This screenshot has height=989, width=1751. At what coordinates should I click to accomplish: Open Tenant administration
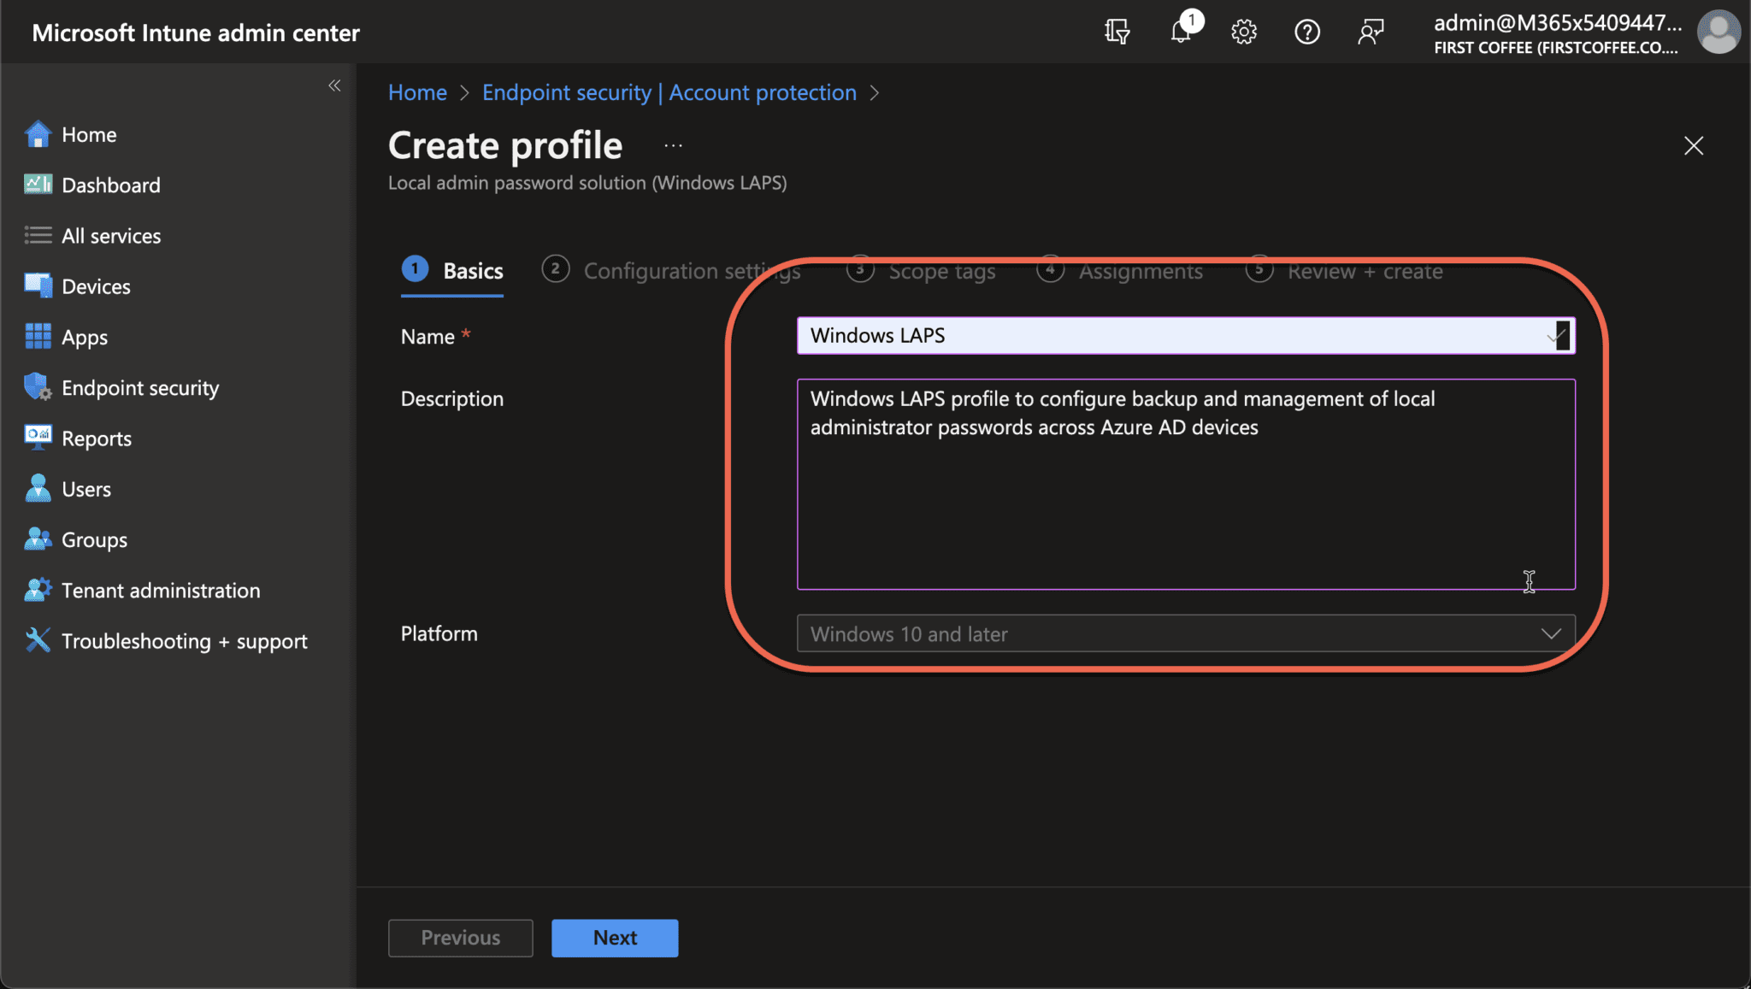(x=161, y=590)
